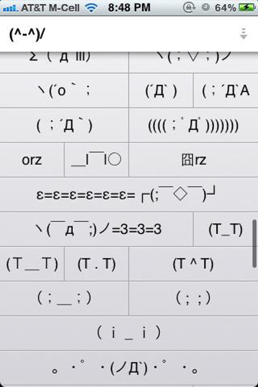Select the (((( ; ゜Д゜ ))))))) trembling emoticon

[193, 125]
